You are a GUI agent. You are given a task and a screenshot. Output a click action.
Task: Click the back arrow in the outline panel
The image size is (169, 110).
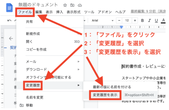(x=11, y=39)
